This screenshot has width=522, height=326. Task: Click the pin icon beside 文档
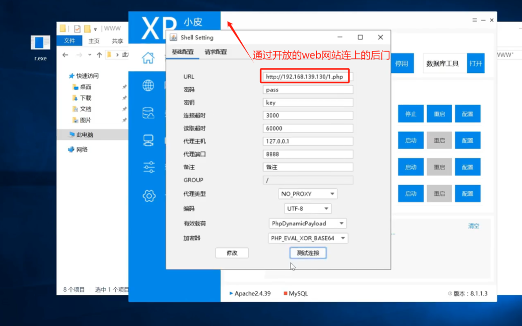124,109
